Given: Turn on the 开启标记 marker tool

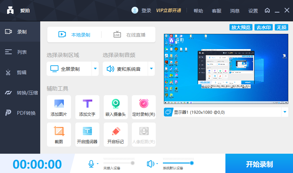Looking at the screenshot, I should (x=116, y=134).
